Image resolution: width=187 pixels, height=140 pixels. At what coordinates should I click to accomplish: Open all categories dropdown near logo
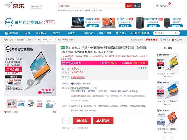[x=36, y=7]
